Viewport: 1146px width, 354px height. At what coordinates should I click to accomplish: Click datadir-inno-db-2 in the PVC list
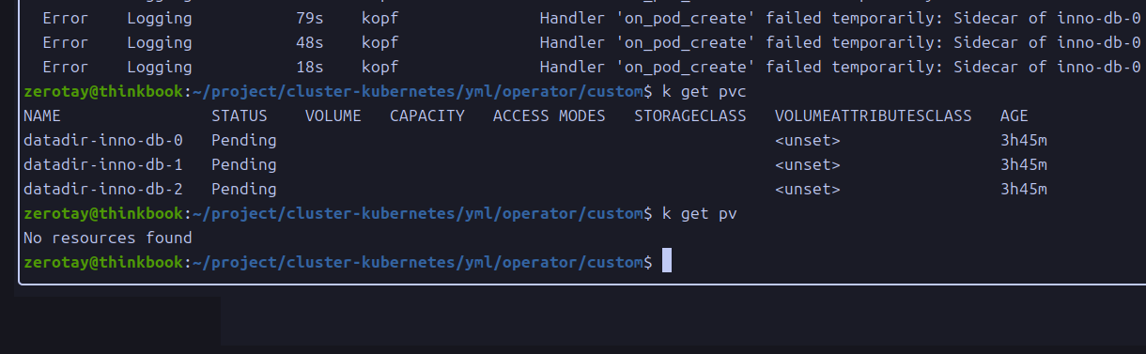[103, 189]
